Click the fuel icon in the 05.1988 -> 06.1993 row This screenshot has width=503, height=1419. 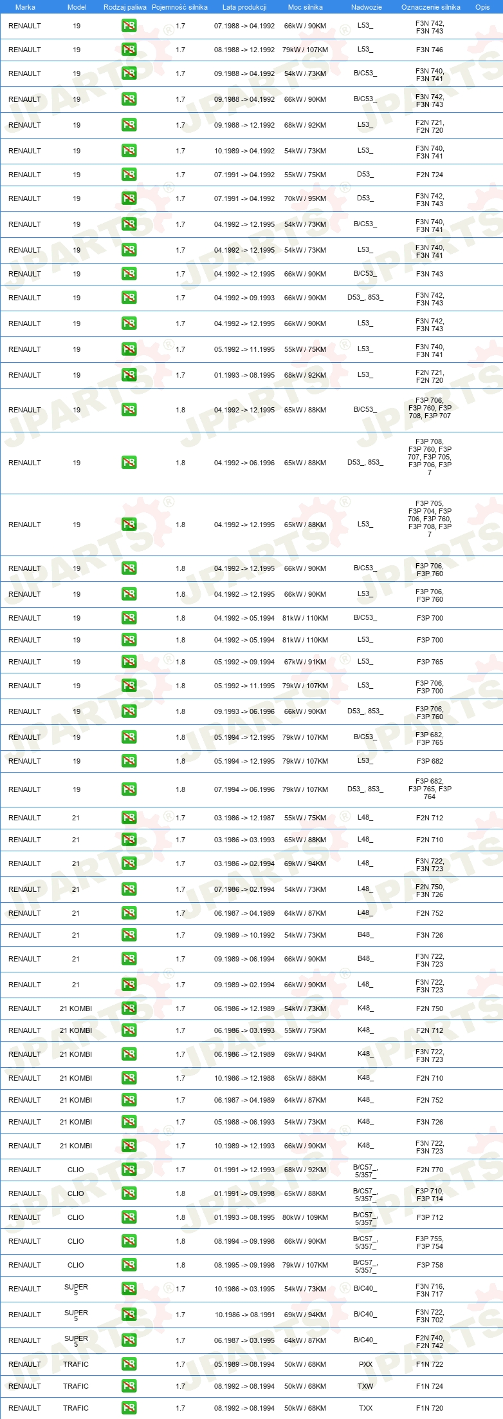[129, 1122]
